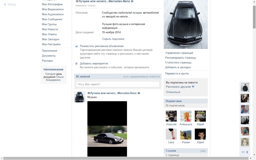Click the speech bubble icon next to Рассказать друзьям

coord(193,87)
